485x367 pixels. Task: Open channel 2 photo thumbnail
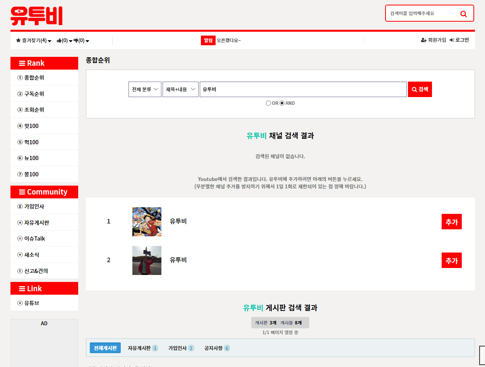click(147, 260)
